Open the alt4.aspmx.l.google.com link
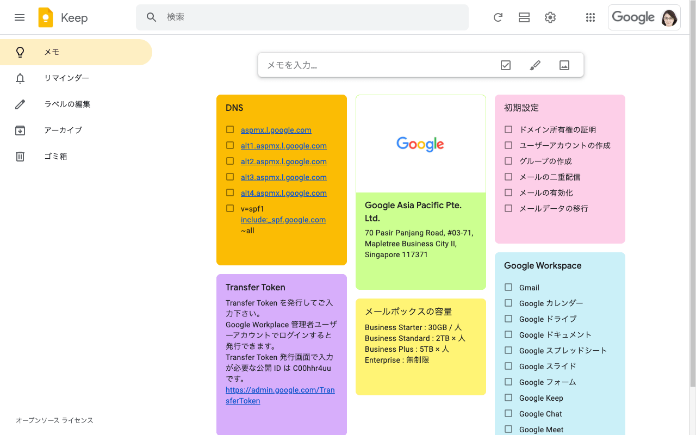Screen dimensions: 696x435 (284, 193)
